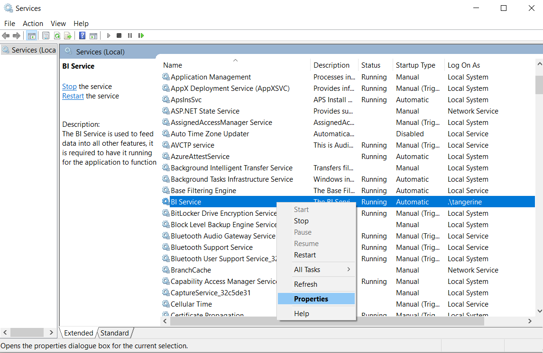Open the blue Help question mark icon
This screenshot has height=353, width=543.
(82, 35)
